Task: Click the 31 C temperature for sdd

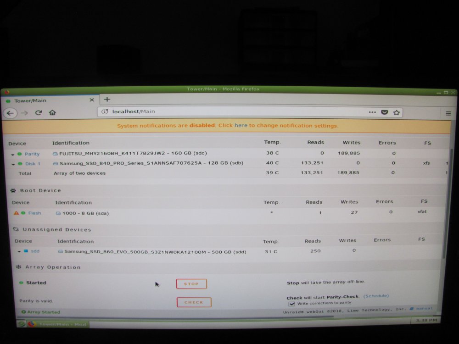Action: tap(271, 251)
